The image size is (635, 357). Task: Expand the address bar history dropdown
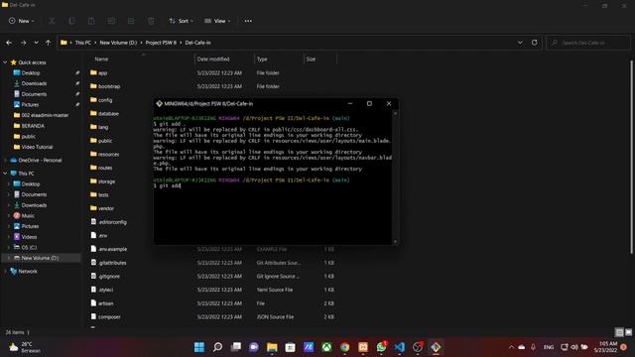click(x=520, y=43)
